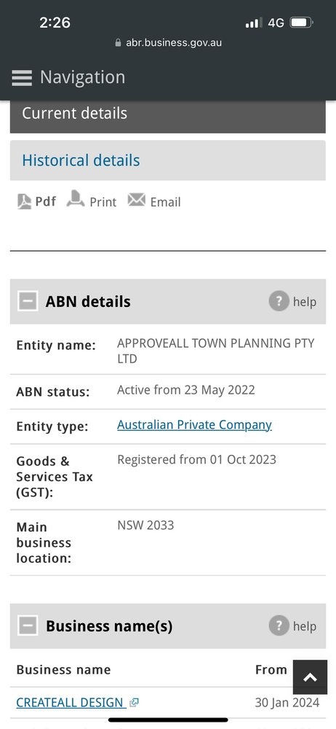
Task: Switch to the Historical details tab
Action: pyautogui.click(x=168, y=160)
